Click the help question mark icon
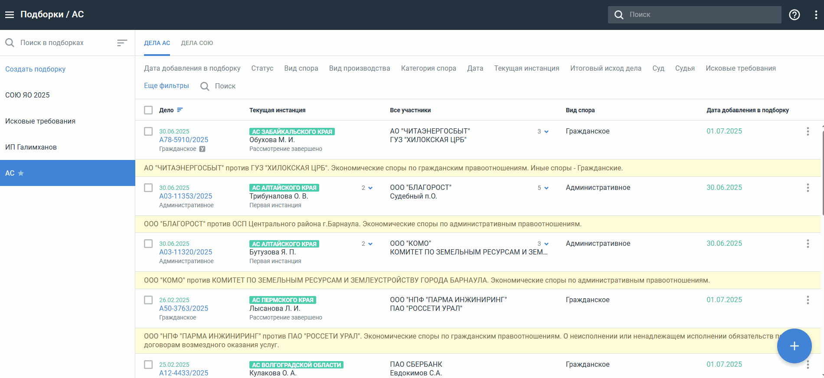The image size is (824, 378). click(794, 15)
